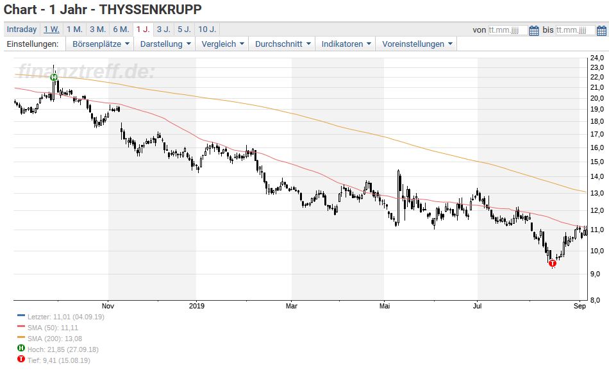This screenshot has height=370, width=609.
Task: Switch to the 5 J. timeframe tab
Action: point(184,29)
